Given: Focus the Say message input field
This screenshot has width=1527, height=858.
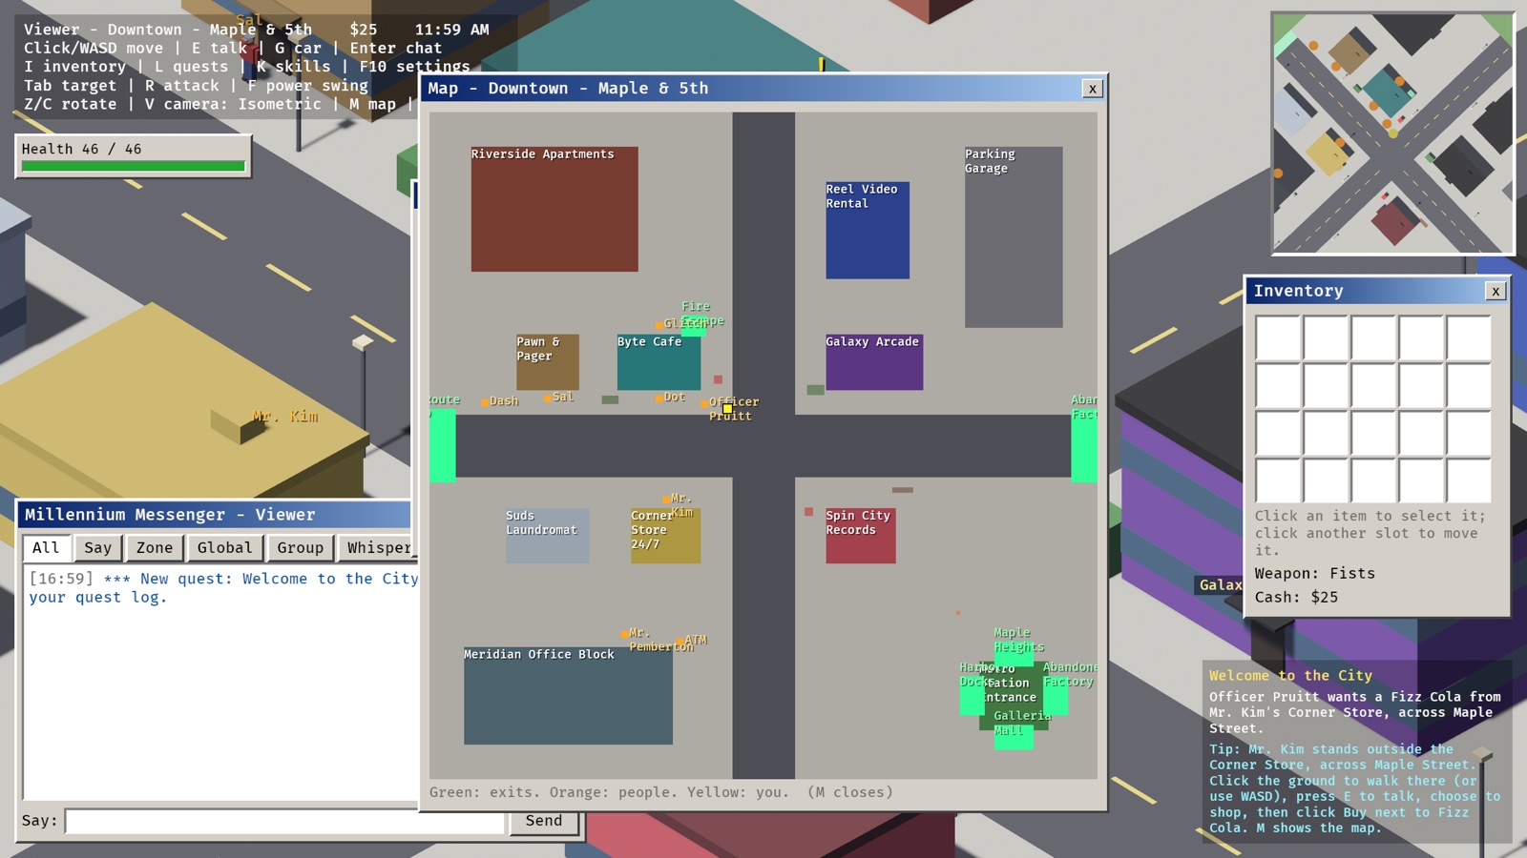Looking at the screenshot, I should pos(284,821).
